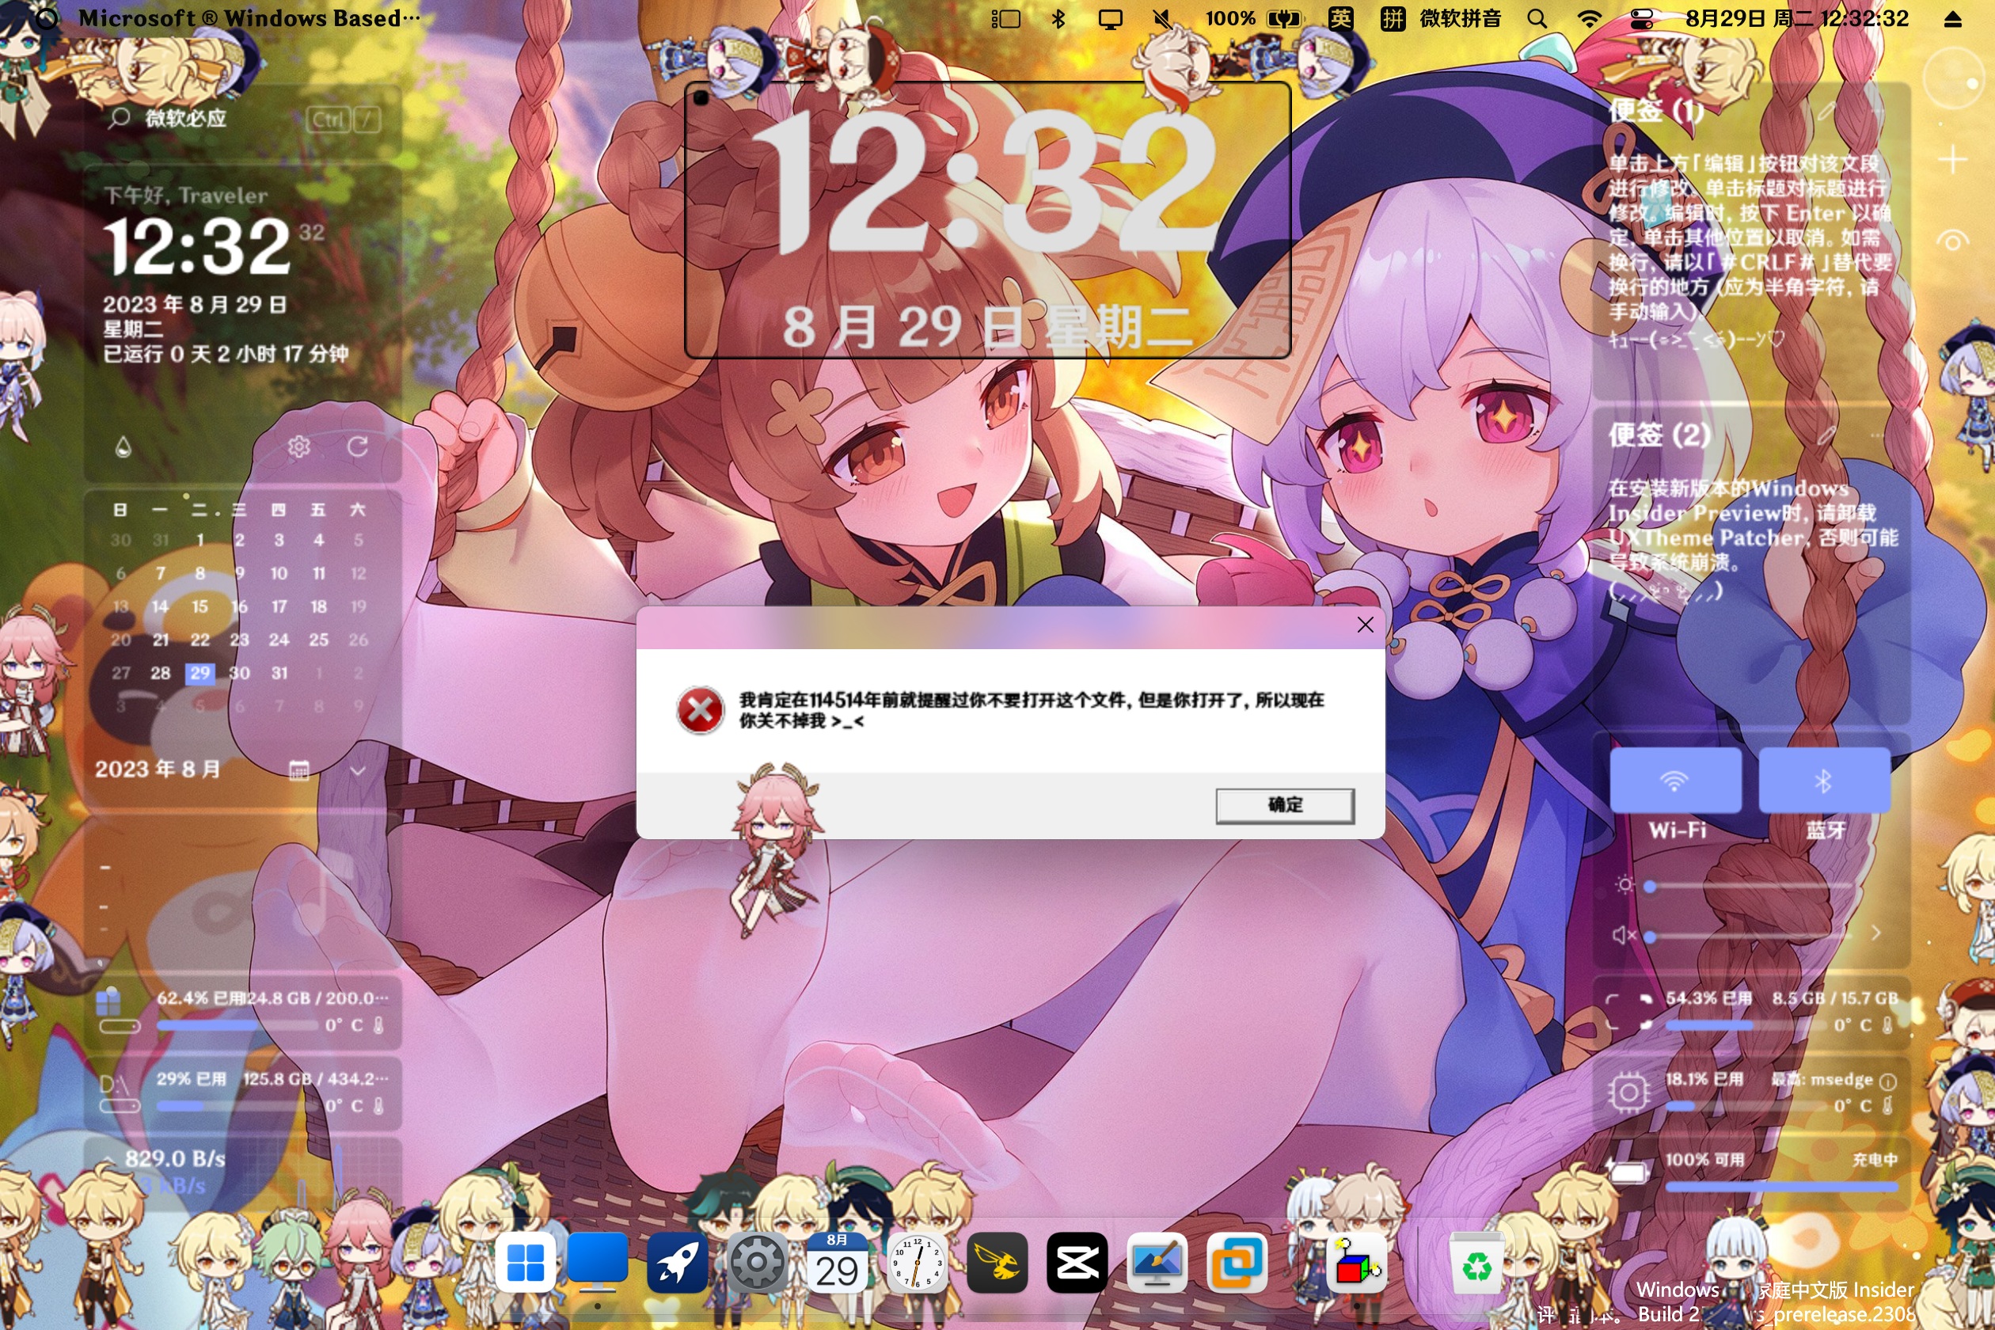Open the blue monitor app in the dock

597,1263
